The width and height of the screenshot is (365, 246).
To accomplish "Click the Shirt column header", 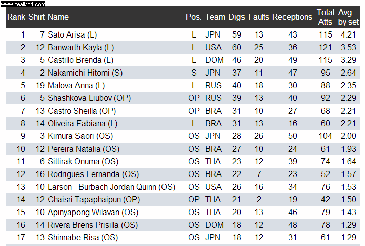I will (x=36, y=17).
